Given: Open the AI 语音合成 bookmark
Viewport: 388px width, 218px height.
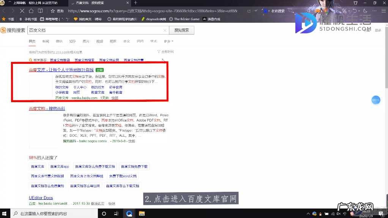Looking at the screenshot, I should pyautogui.click(x=211, y=19).
